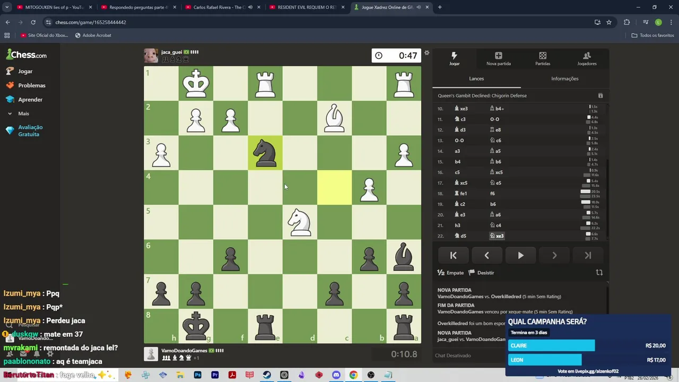This screenshot has height=382, width=679.
Task: Open jaca_guei's avatar picture
Action: coord(151,56)
